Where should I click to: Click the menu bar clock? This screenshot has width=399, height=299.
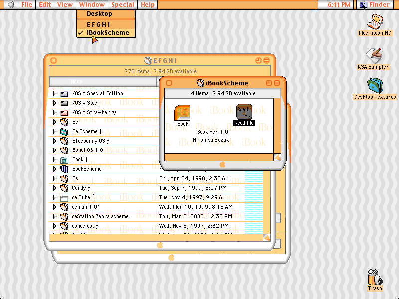pyautogui.click(x=339, y=5)
